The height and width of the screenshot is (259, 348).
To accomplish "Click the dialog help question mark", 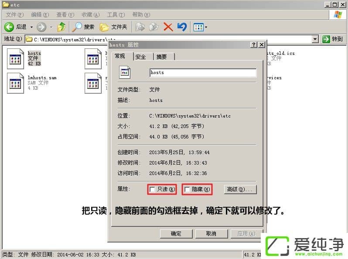I will point(254,45).
